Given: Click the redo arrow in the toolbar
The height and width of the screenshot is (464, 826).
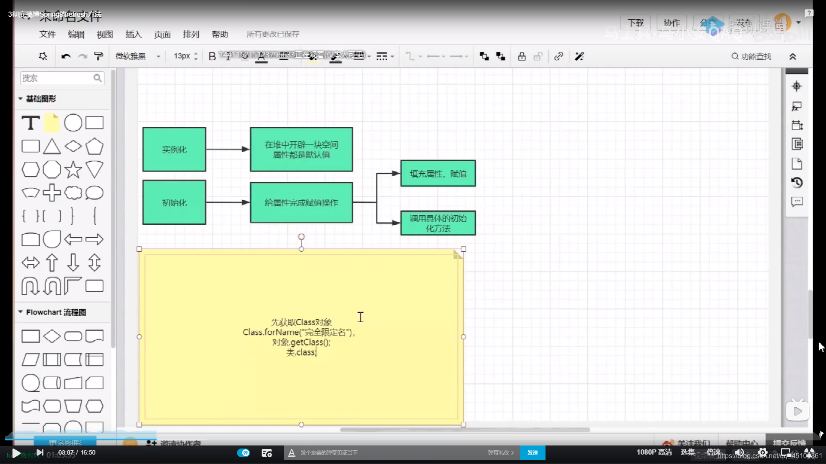Looking at the screenshot, I should click(83, 56).
